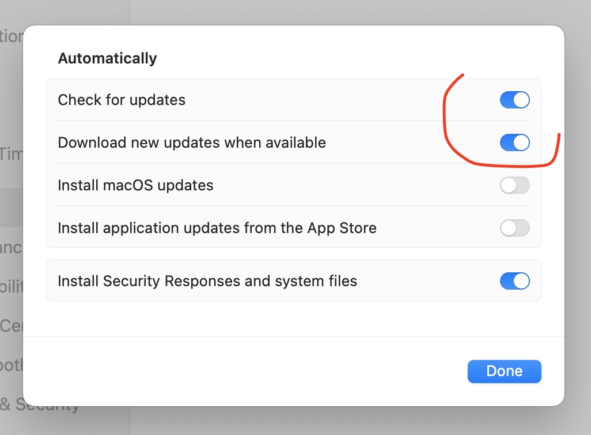Screen dimensions: 591x435
Task: Open the Notifications sidebar item at top
Action: click(x=10, y=36)
